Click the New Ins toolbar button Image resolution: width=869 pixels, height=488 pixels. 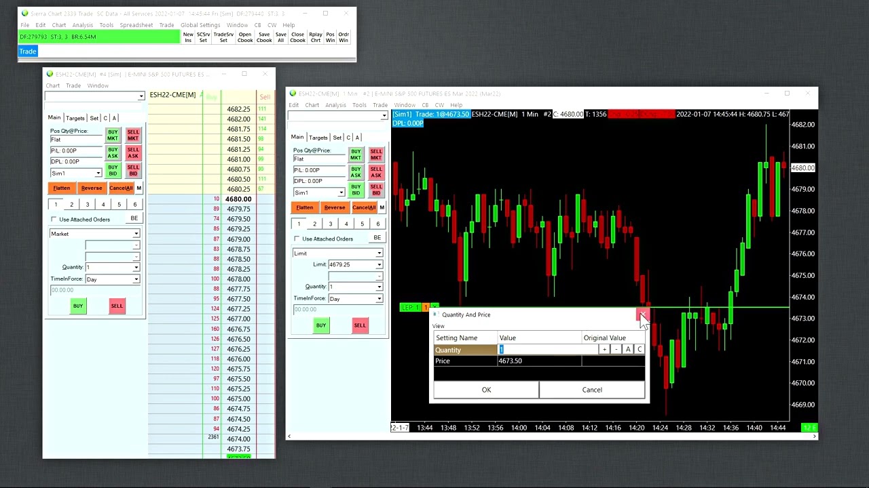point(188,37)
